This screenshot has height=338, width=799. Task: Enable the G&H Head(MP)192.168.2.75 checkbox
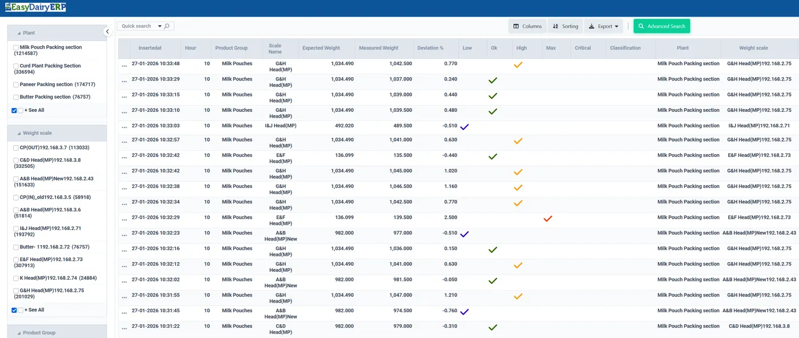(x=16, y=291)
